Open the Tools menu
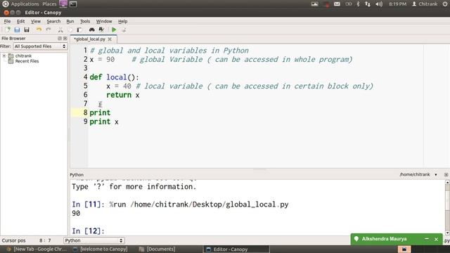This screenshot has height=253, width=450. 85,21
